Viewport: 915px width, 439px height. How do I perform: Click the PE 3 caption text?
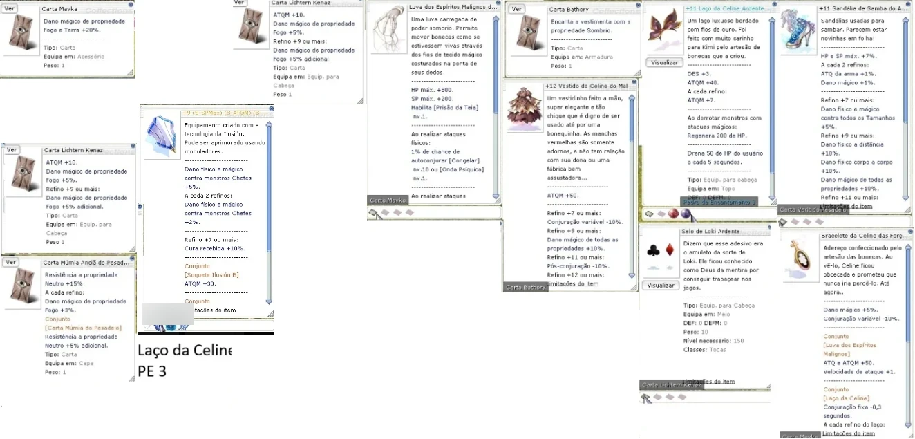(x=152, y=371)
